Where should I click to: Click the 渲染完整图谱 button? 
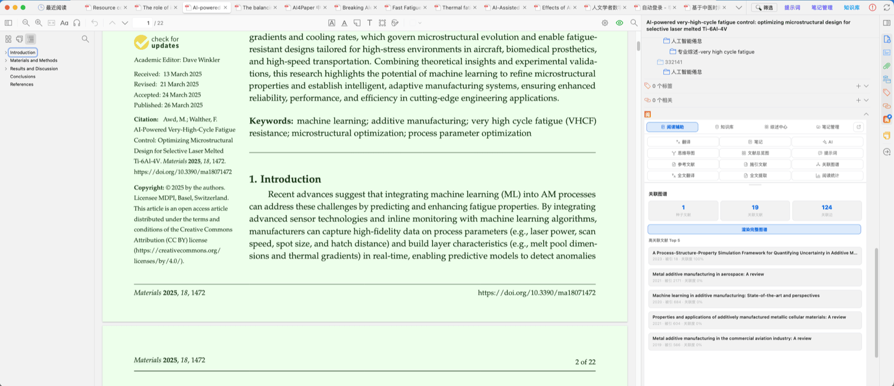click(x=754, y=229)
